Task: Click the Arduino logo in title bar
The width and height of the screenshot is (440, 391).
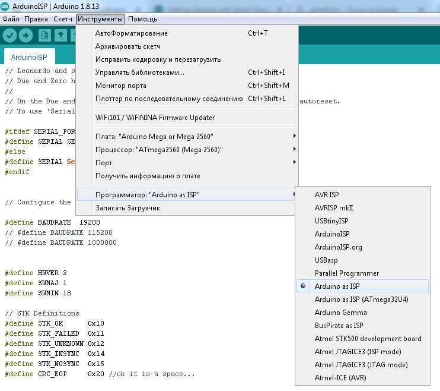Action: tap(5, 6)
